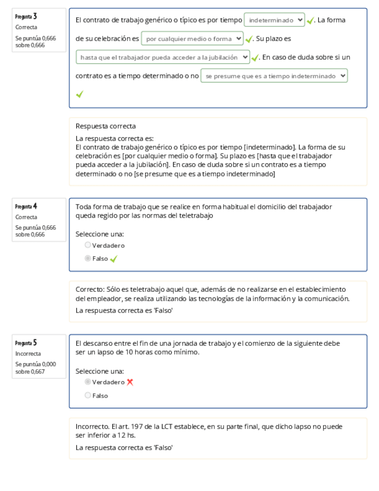Select Verdadero radio button in Pregunta 4
This screenshot has height=491, width=379.
(x=88, y=245)
